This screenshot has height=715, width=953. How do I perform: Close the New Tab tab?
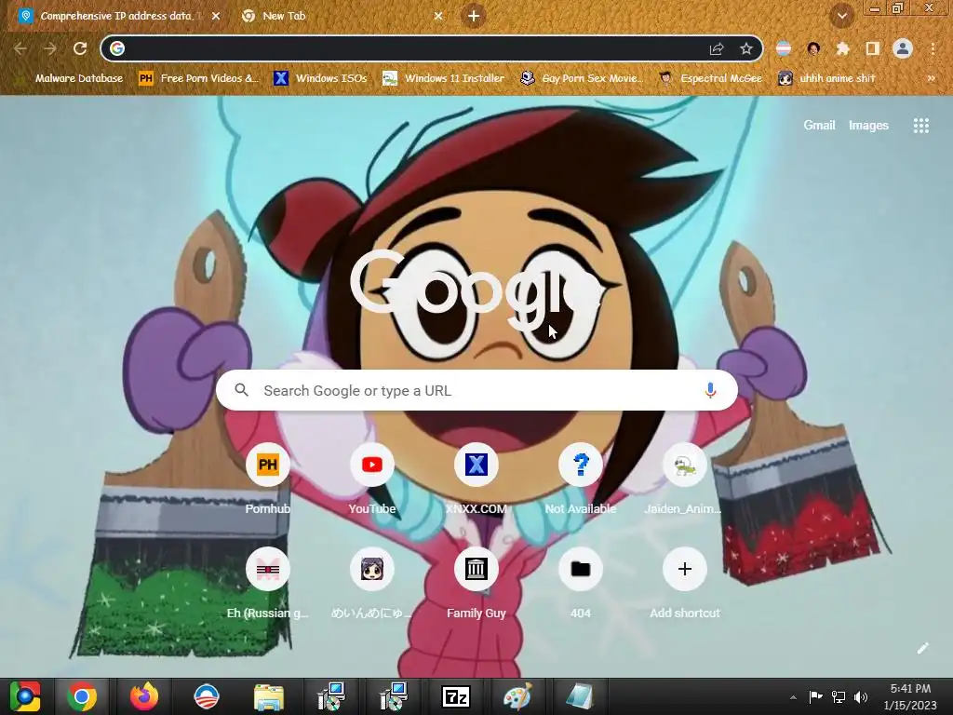pyautogui.click(x=438, y=17)
